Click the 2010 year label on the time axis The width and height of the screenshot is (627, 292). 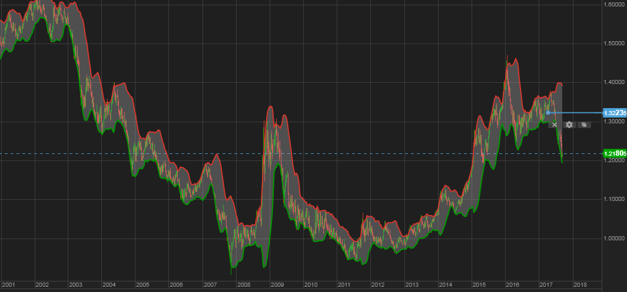click(x=311, y=285)
